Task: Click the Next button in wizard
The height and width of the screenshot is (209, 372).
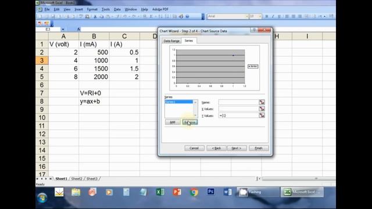Action: [x=237, y=148]
